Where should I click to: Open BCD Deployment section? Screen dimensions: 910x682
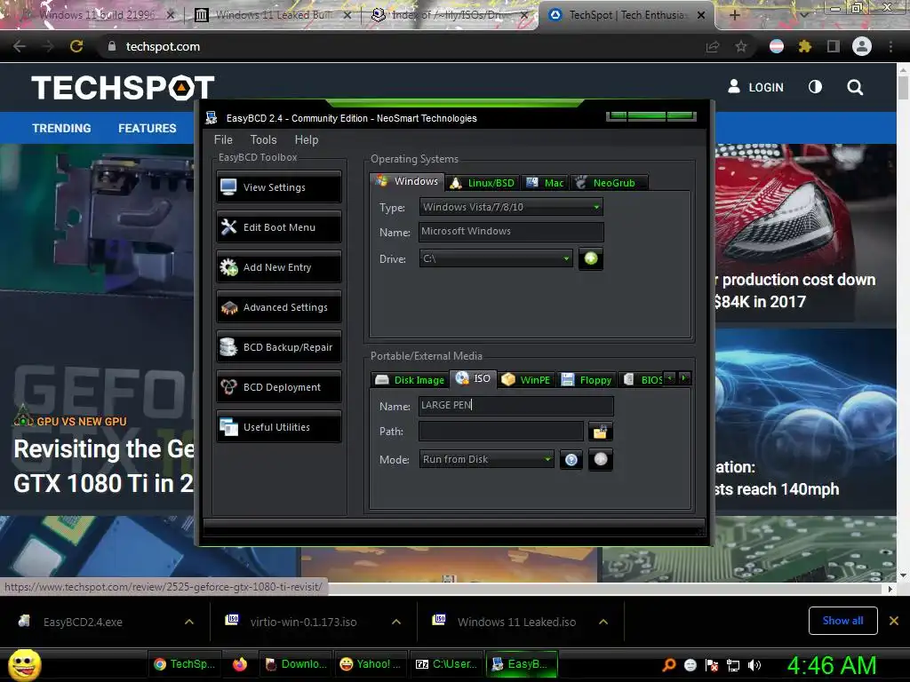278,387
